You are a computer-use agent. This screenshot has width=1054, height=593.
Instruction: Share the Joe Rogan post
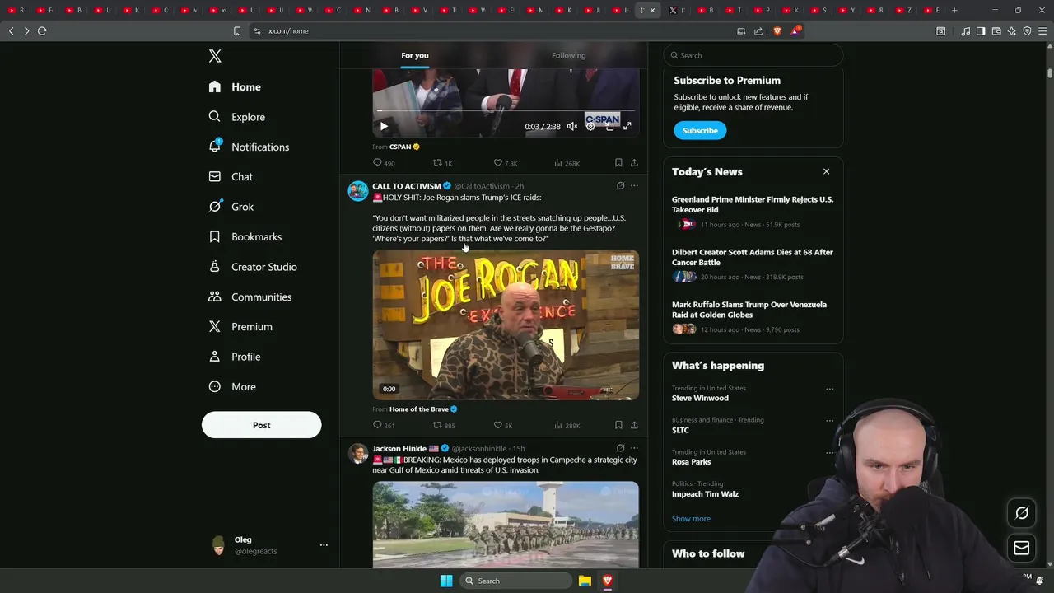coord(634,426)
